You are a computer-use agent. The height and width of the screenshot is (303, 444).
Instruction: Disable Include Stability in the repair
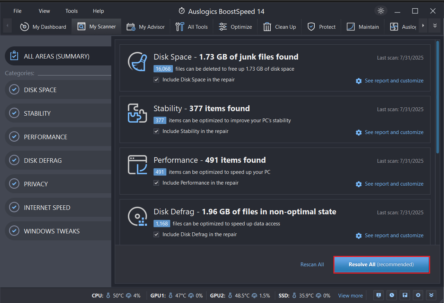(x=156, y=131)
